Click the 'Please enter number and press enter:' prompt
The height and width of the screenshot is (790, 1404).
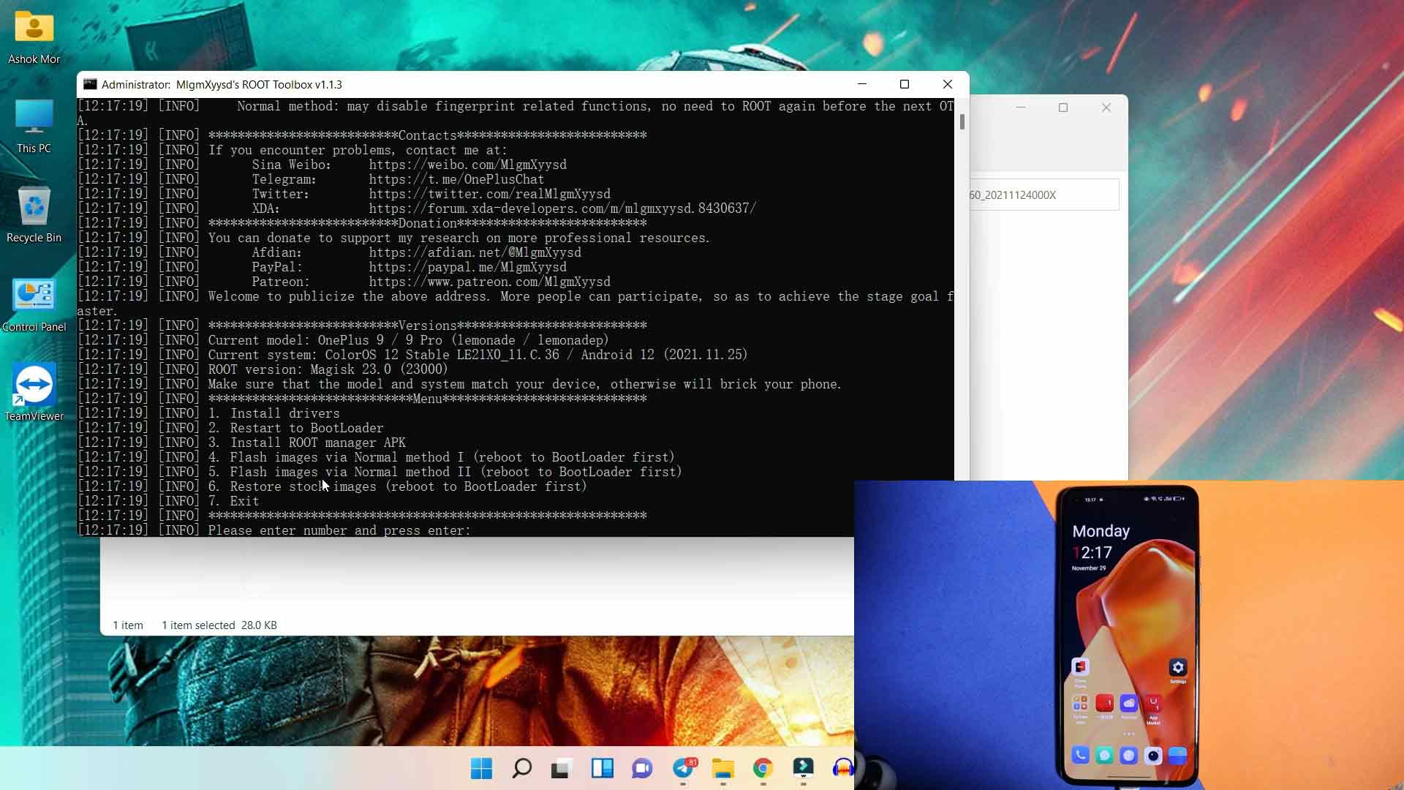point(340,530)
